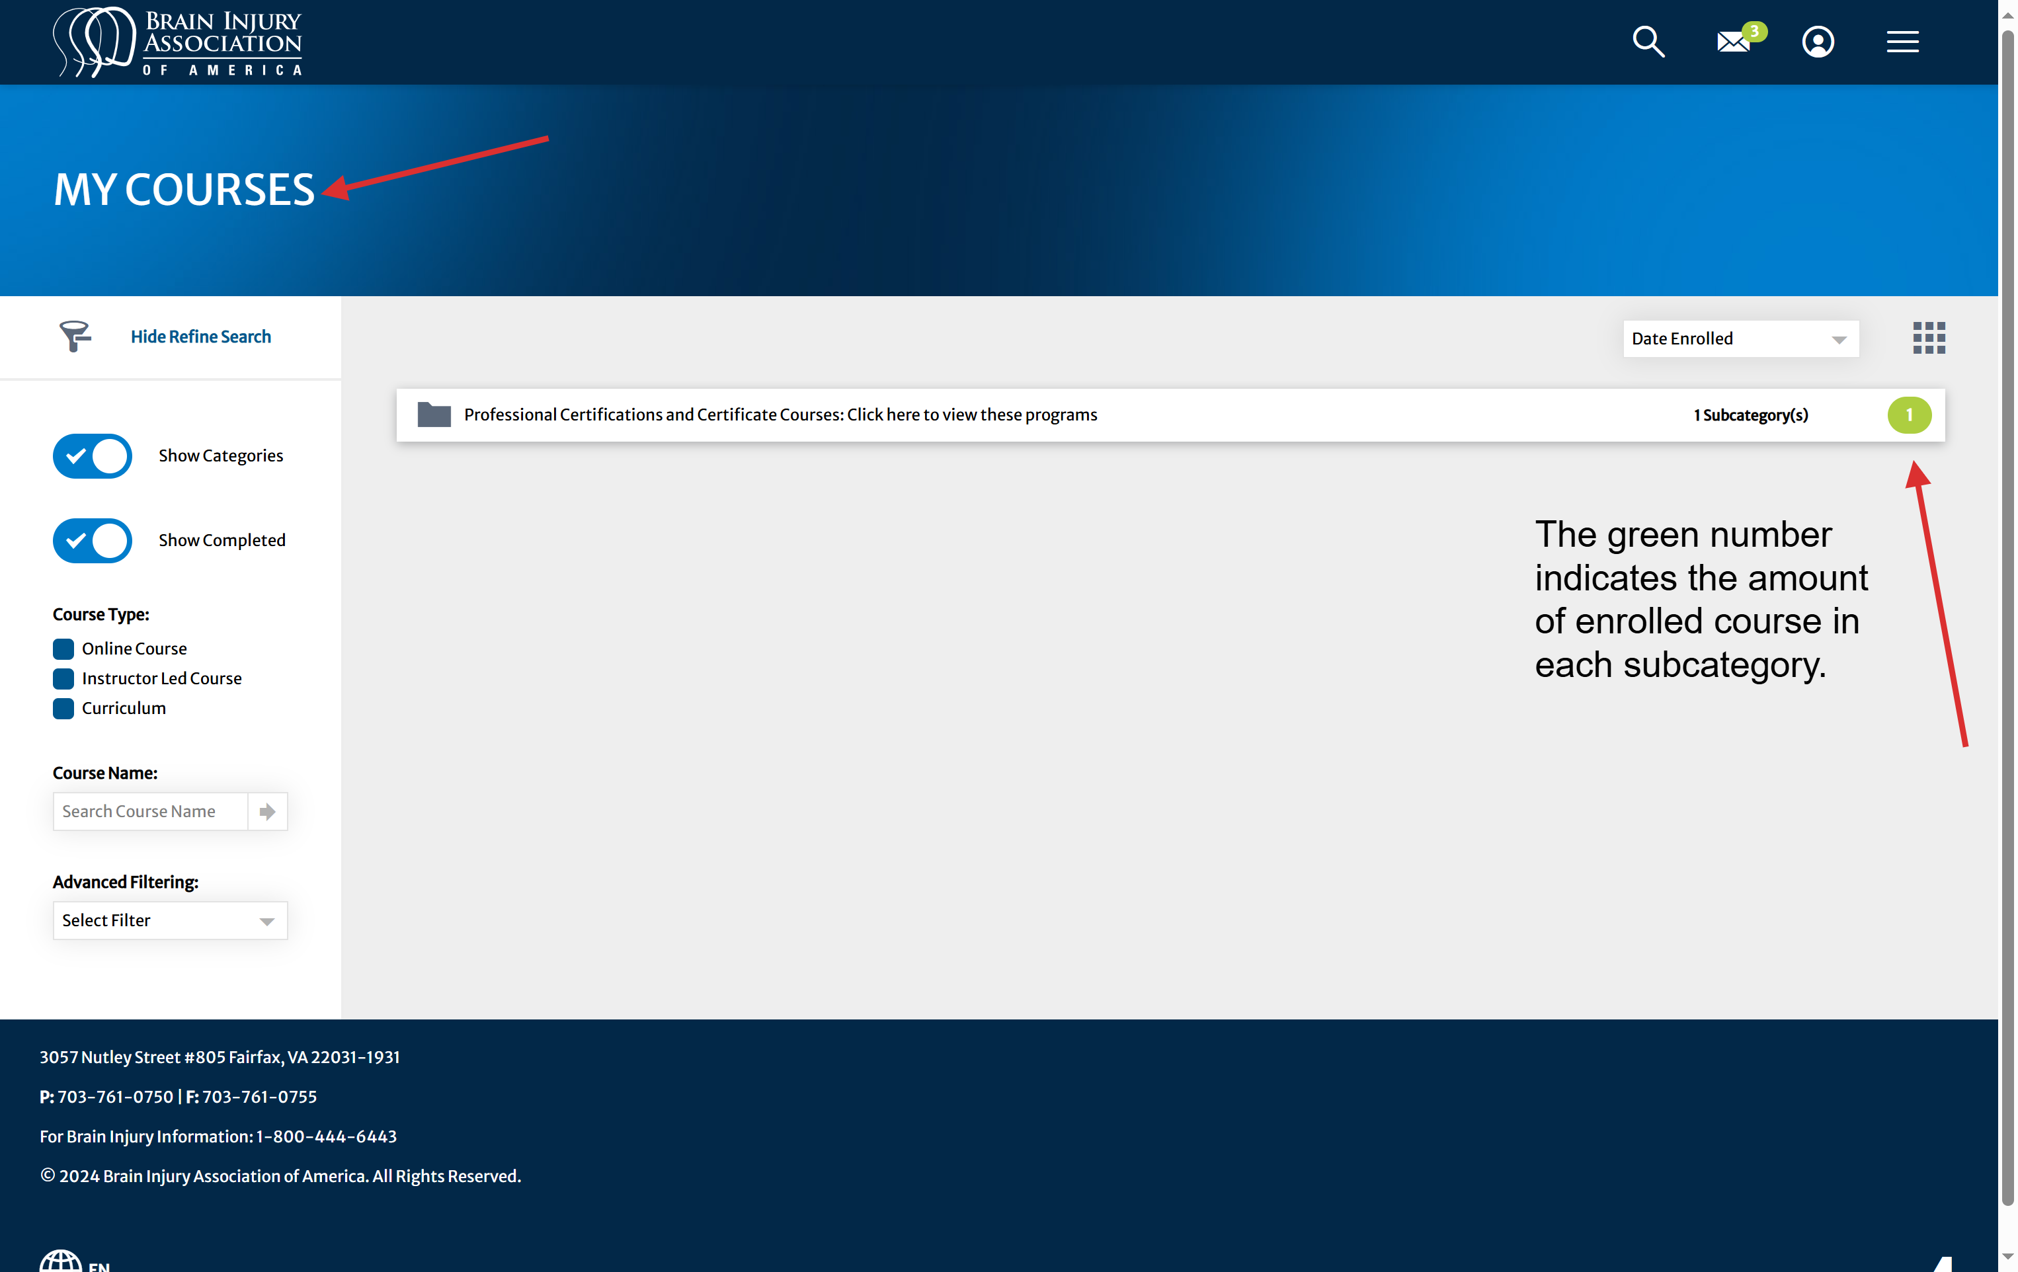This screenshot has height=1272, width=2018.
Task: Check the Online Course checkbox
Action: coord(63,649)
